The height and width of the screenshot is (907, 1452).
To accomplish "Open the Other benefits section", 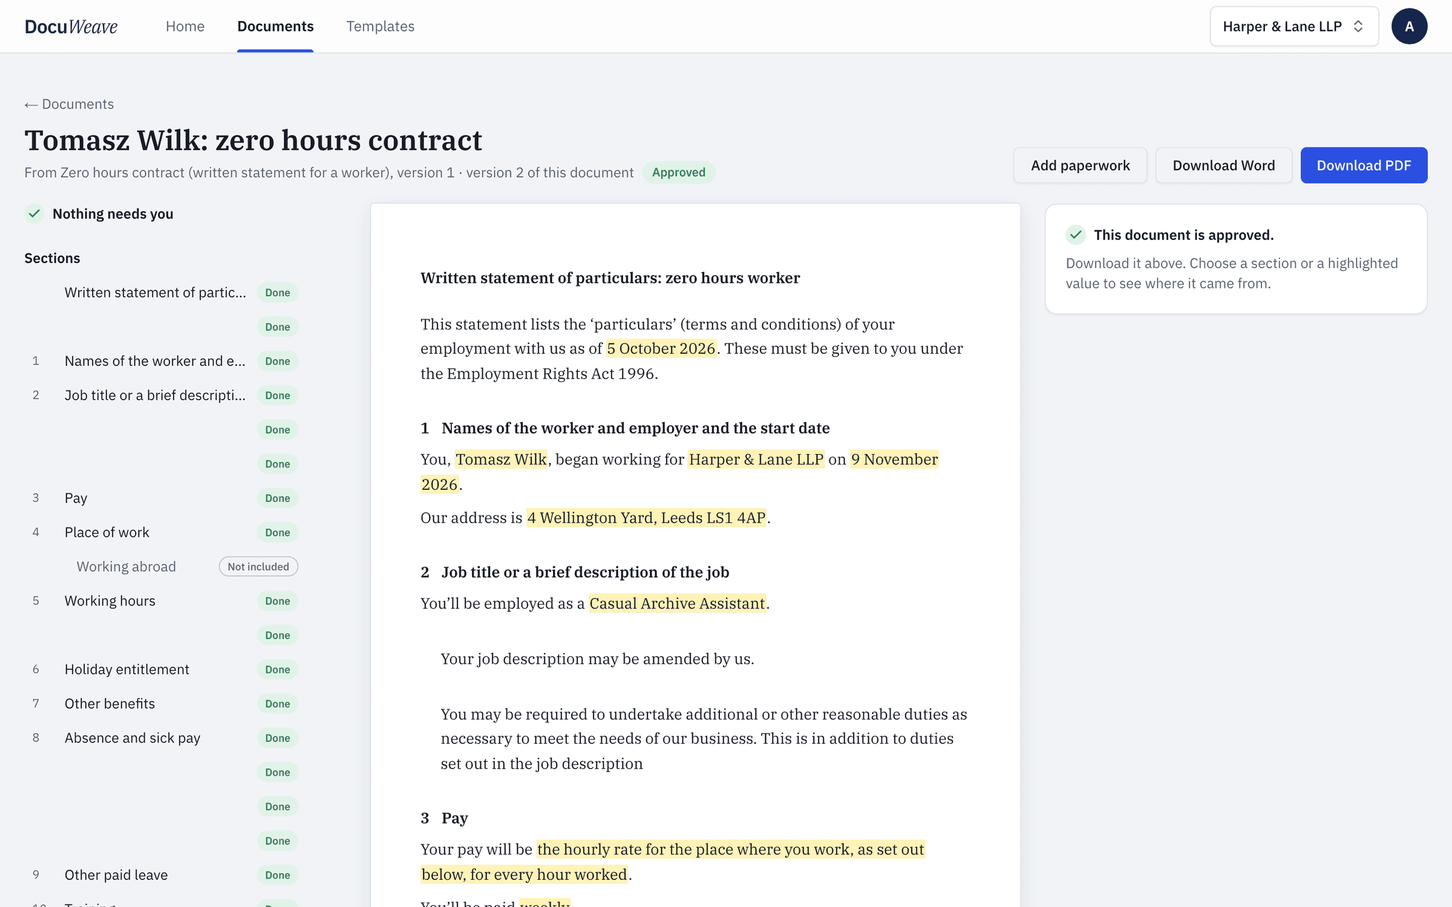I will (x=161, y=704).
